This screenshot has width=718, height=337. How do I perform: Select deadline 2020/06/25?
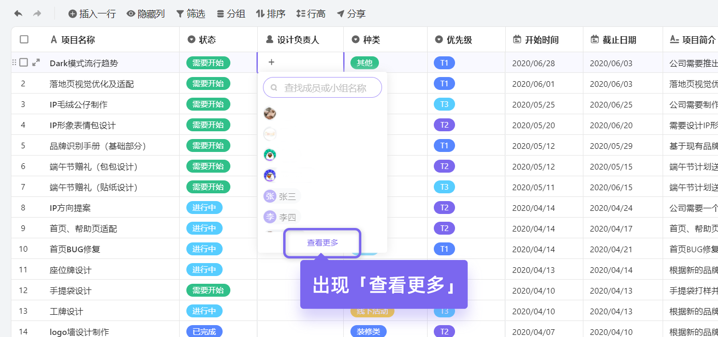623,104
